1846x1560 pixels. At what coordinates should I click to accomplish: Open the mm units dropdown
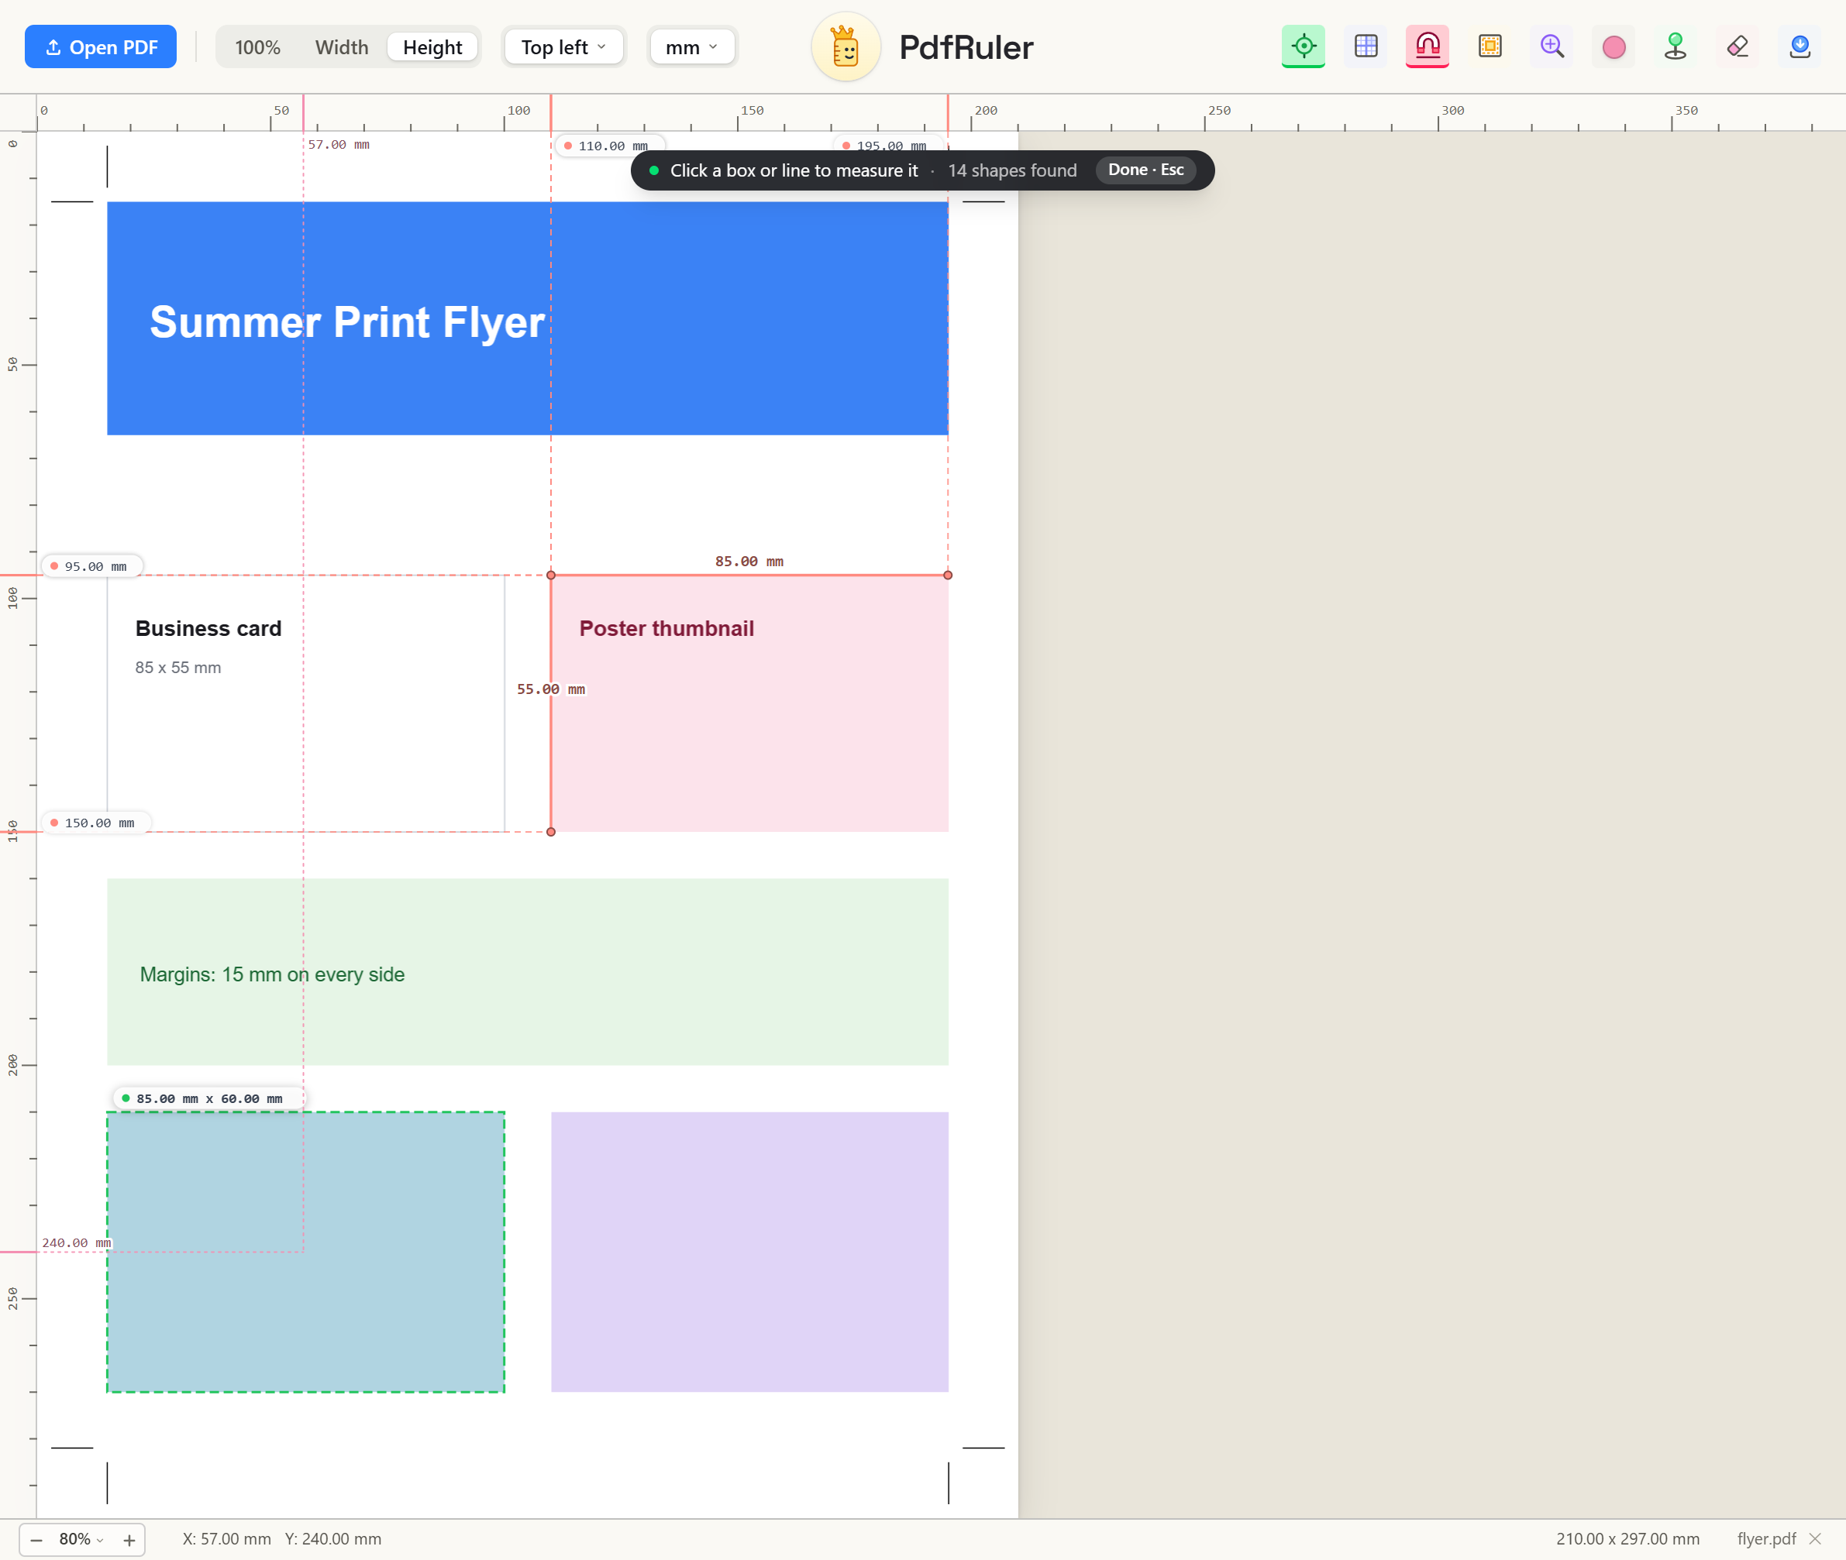pyautogui.click(x=692, y=47)
